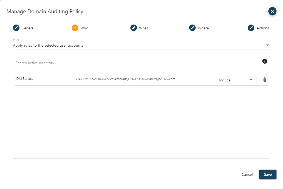The width and height of the screenshot is (283, 189).
Task: Switch to the Actions step
Action: pyautogui.click(x=263, y=28)
